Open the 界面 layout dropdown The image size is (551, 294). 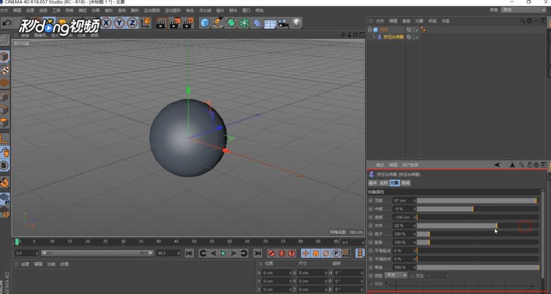point(523,10)
